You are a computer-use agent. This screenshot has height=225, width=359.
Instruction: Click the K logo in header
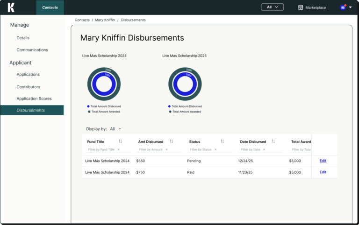tap(11, 7)
